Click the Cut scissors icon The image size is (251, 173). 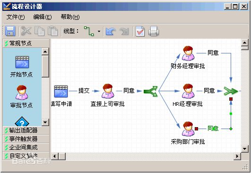[x=26, y=31]
